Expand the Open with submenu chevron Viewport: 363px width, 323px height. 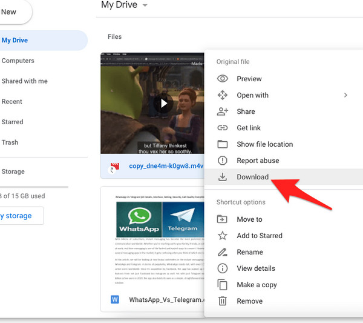click(x=345, y=95)
